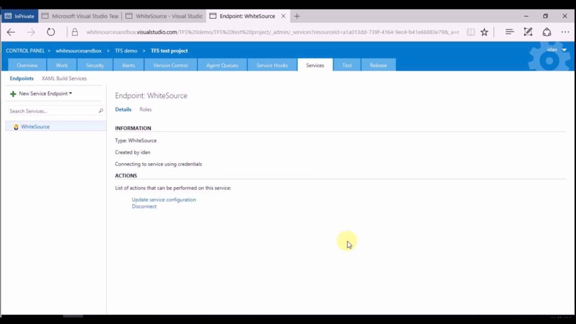Open the browser More actions ellipsis menu

[x=565, y=32]
